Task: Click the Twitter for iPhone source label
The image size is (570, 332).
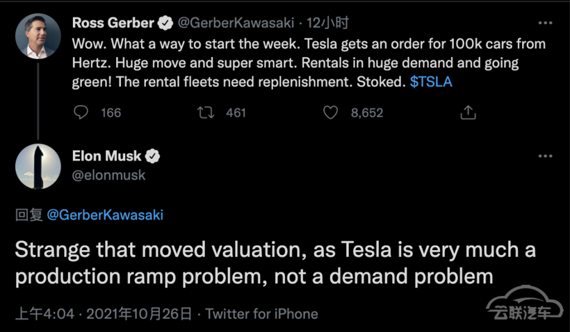Action: point(262,314)
